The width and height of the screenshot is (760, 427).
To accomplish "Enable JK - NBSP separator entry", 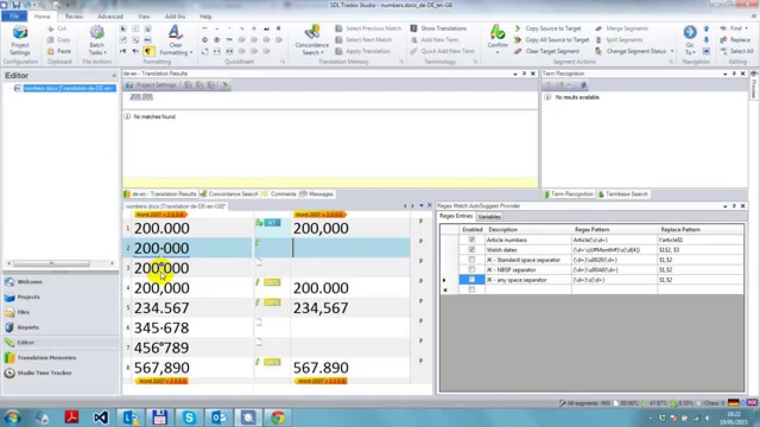I will [472, 270].
